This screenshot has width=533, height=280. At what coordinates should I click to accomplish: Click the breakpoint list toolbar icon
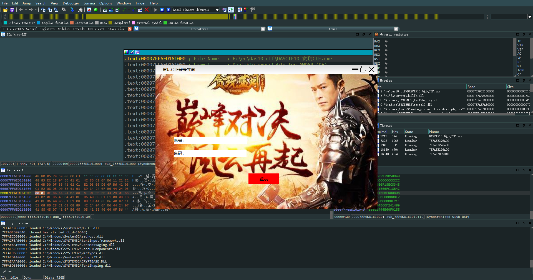coord(240,10)
